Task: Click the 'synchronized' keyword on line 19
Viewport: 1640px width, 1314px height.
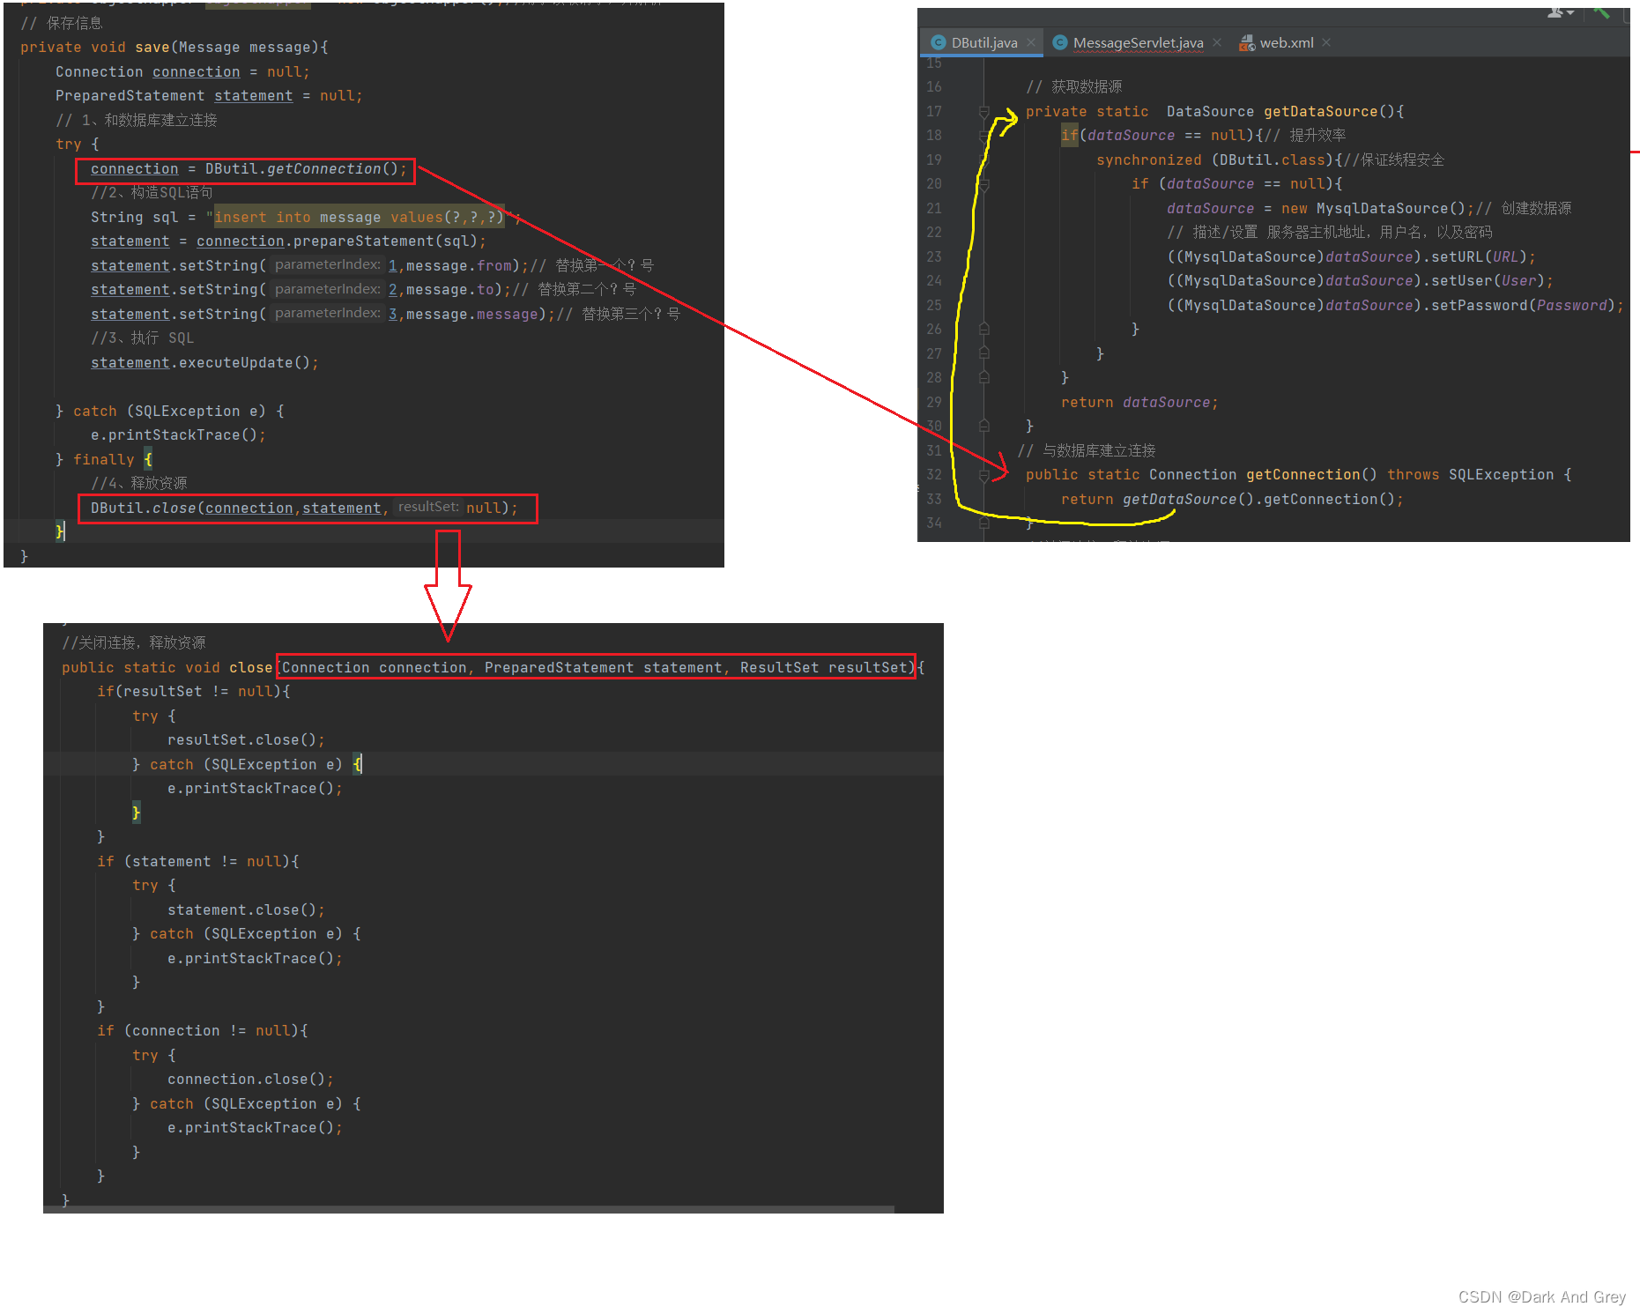Action: coord(1148,160)
